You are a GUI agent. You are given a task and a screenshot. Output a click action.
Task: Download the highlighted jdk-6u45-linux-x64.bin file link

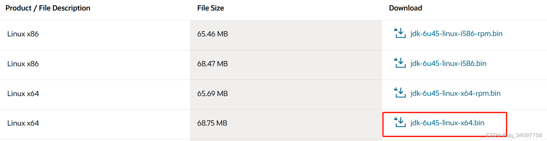(447, 123)
